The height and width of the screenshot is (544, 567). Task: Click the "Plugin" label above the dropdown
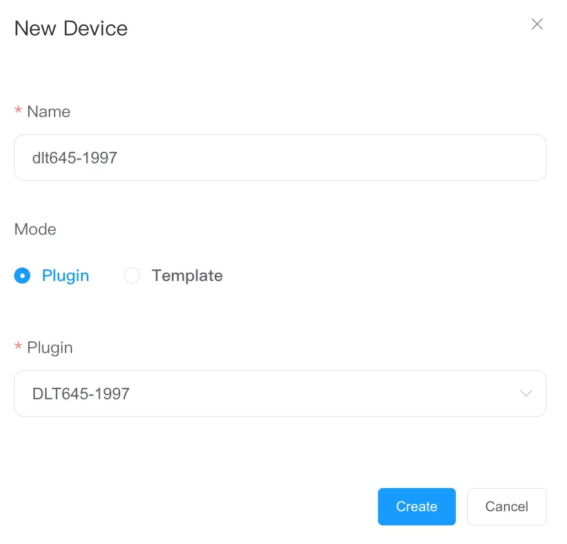point(50,347)
